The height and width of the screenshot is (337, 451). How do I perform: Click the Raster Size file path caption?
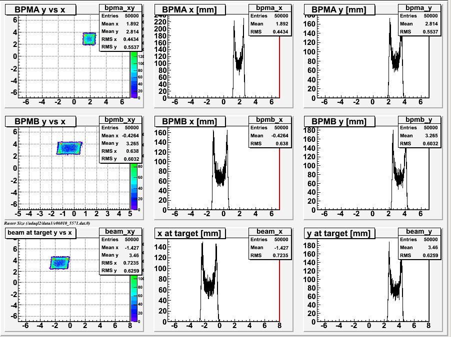(x=47, y=223)
